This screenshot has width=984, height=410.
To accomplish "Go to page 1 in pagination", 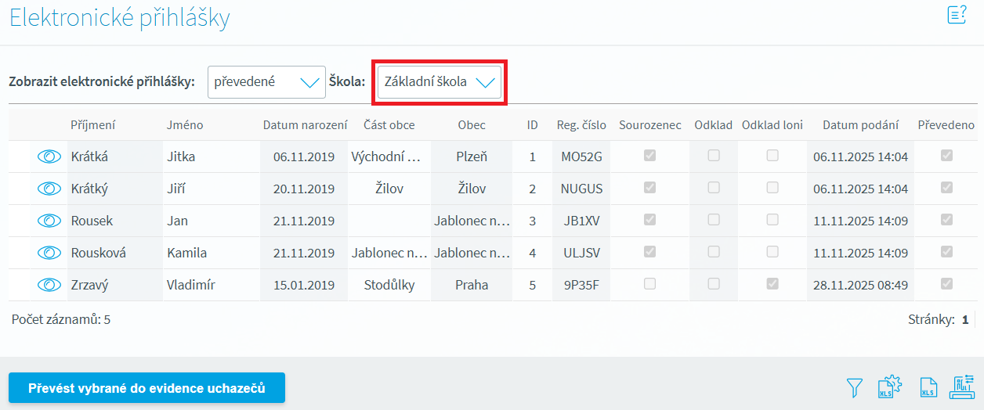I will click(x=965, y=319).
